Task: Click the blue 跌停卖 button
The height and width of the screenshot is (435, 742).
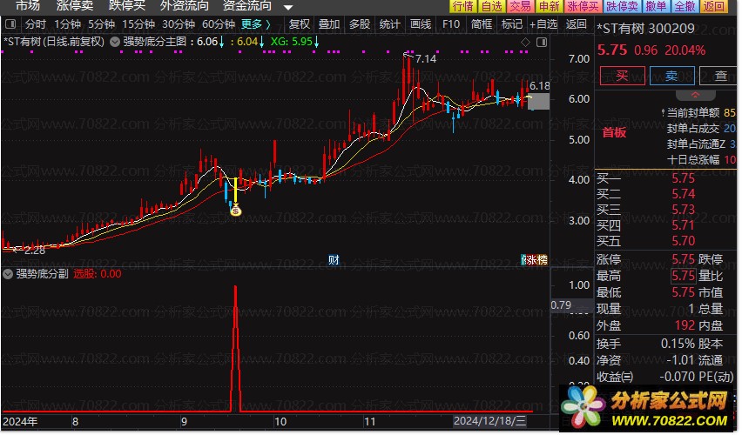Action: pos(622,6)
